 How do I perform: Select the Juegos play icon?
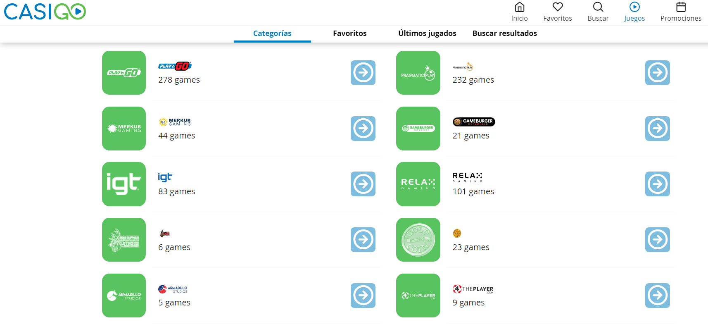tap(634, 7)
